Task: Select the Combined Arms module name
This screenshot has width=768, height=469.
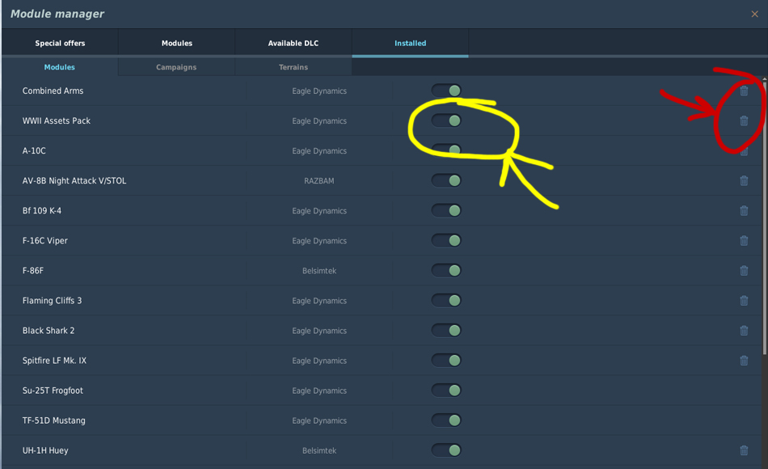Action: coord(53,91)
